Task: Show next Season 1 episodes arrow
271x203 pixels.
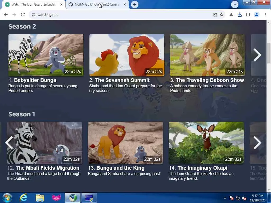Action: tap(257, 143)
